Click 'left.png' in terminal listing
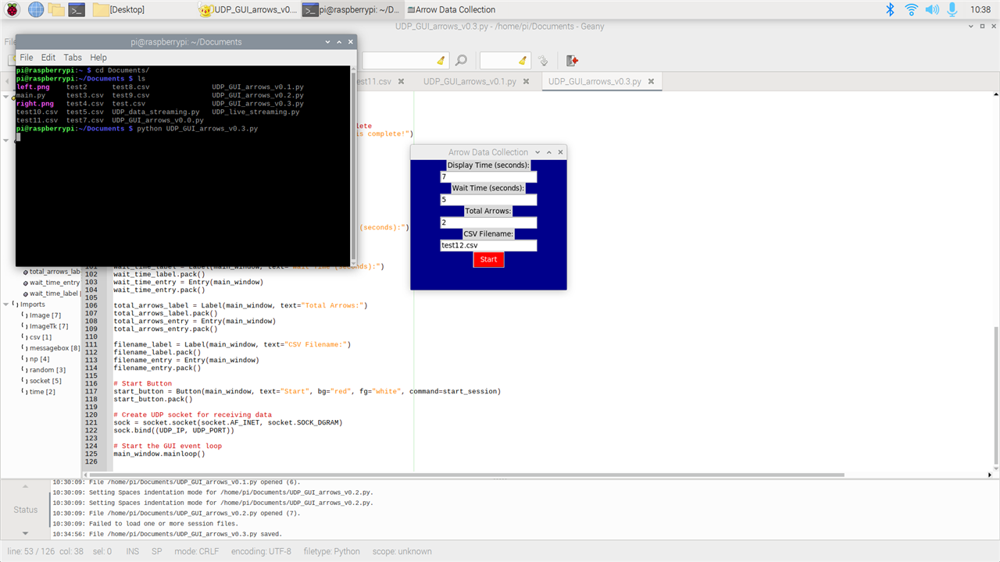 [33, 87]
